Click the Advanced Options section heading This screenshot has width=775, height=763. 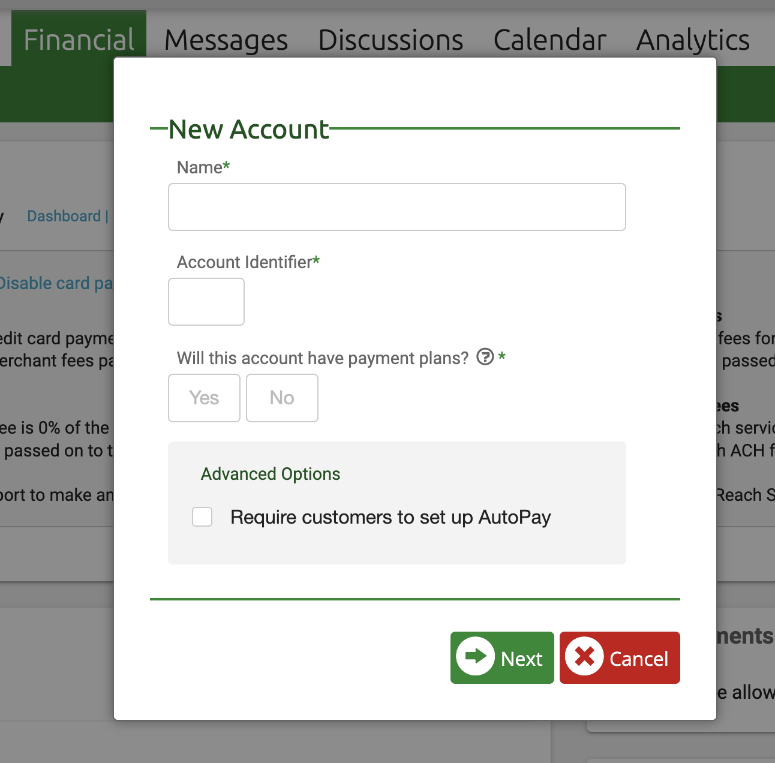(x=271, y=474)
